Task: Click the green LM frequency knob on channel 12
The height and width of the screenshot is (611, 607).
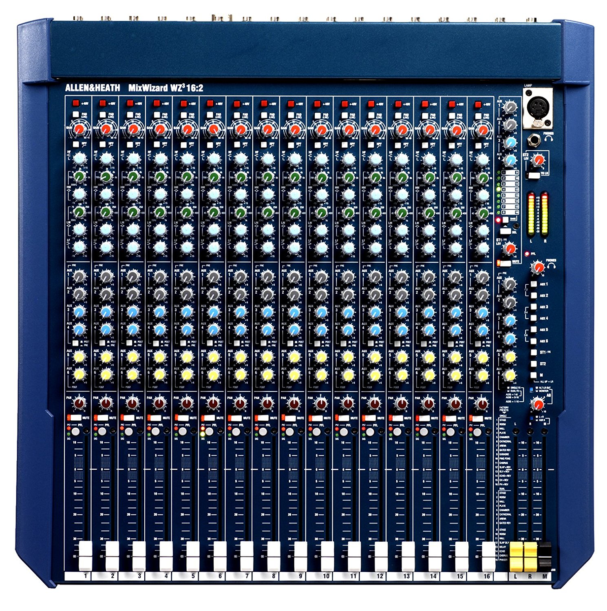Action: tap(375, 212)
